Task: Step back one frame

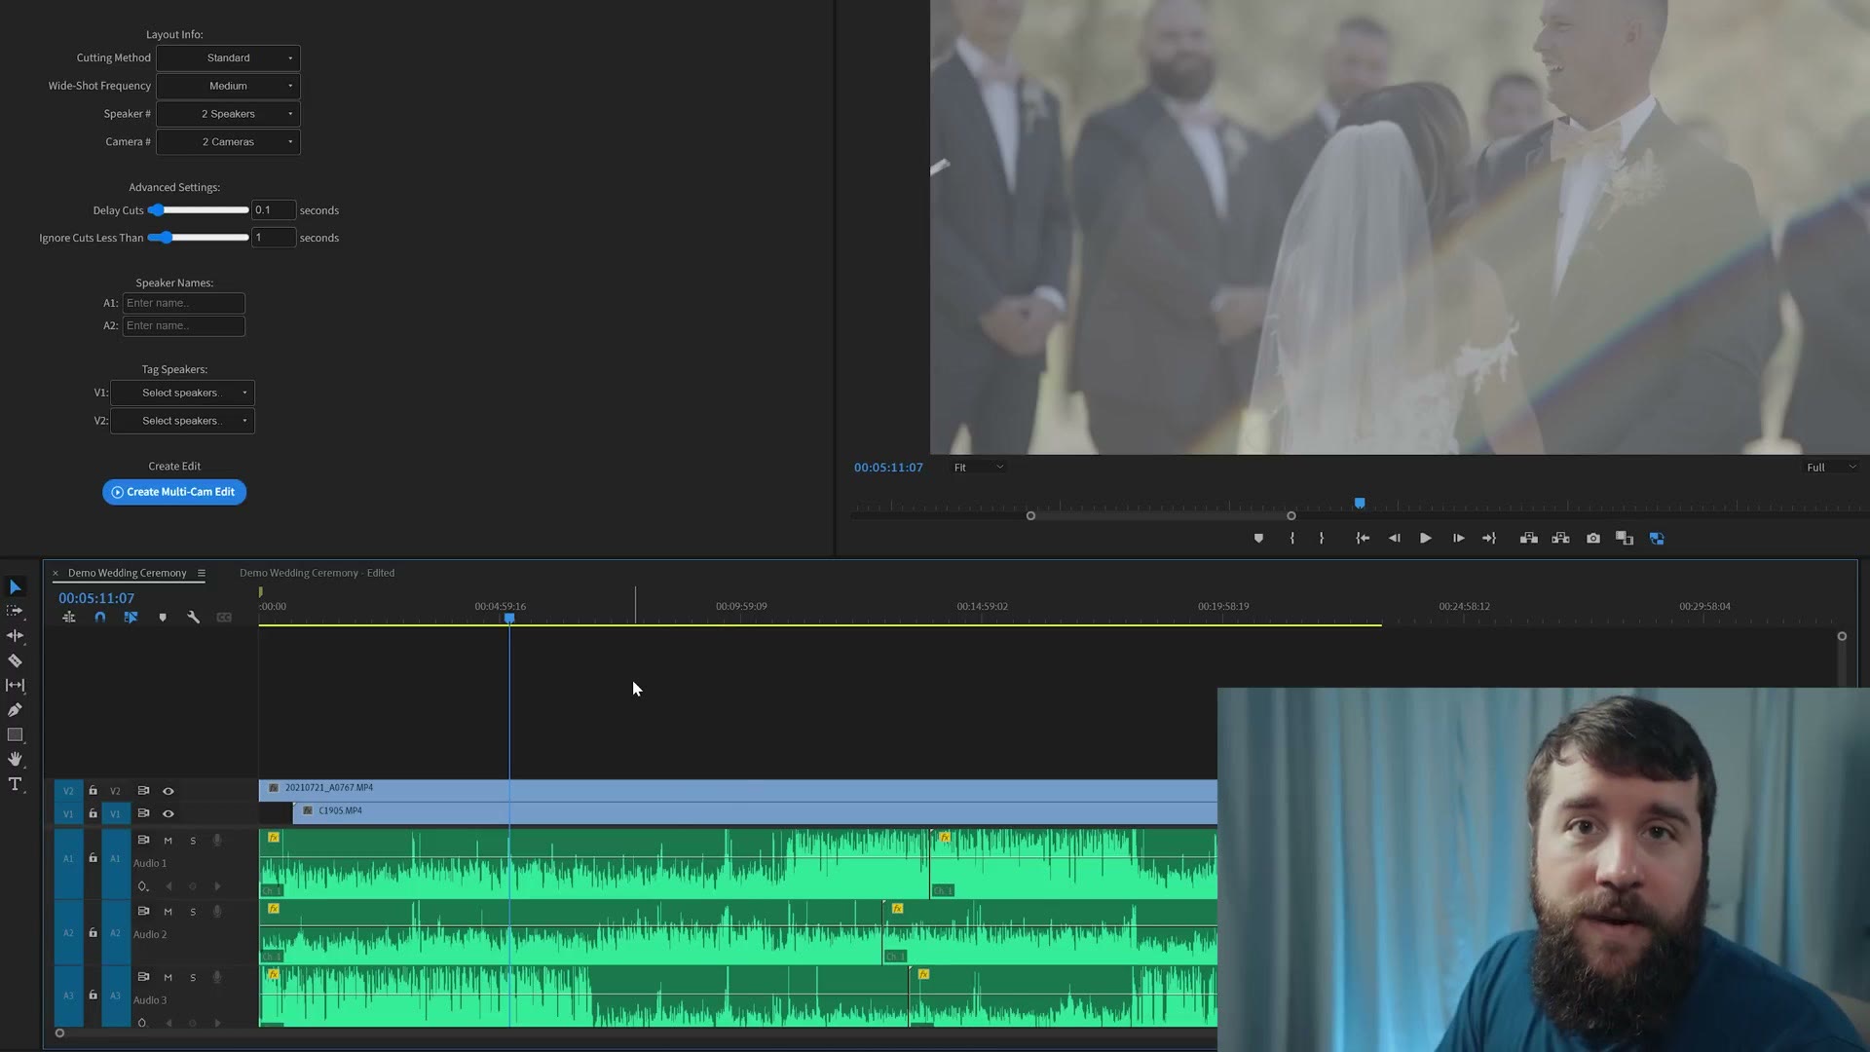Action: point(1394,538)
